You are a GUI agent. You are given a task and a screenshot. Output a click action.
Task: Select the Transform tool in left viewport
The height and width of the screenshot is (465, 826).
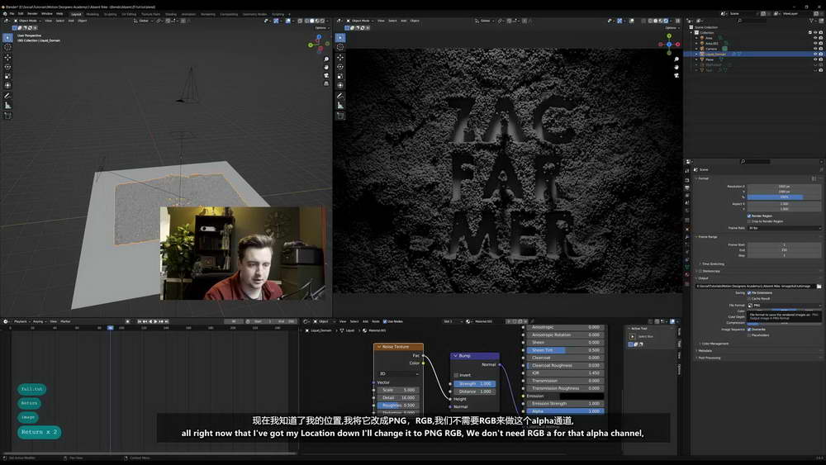(x=7, y=85)
